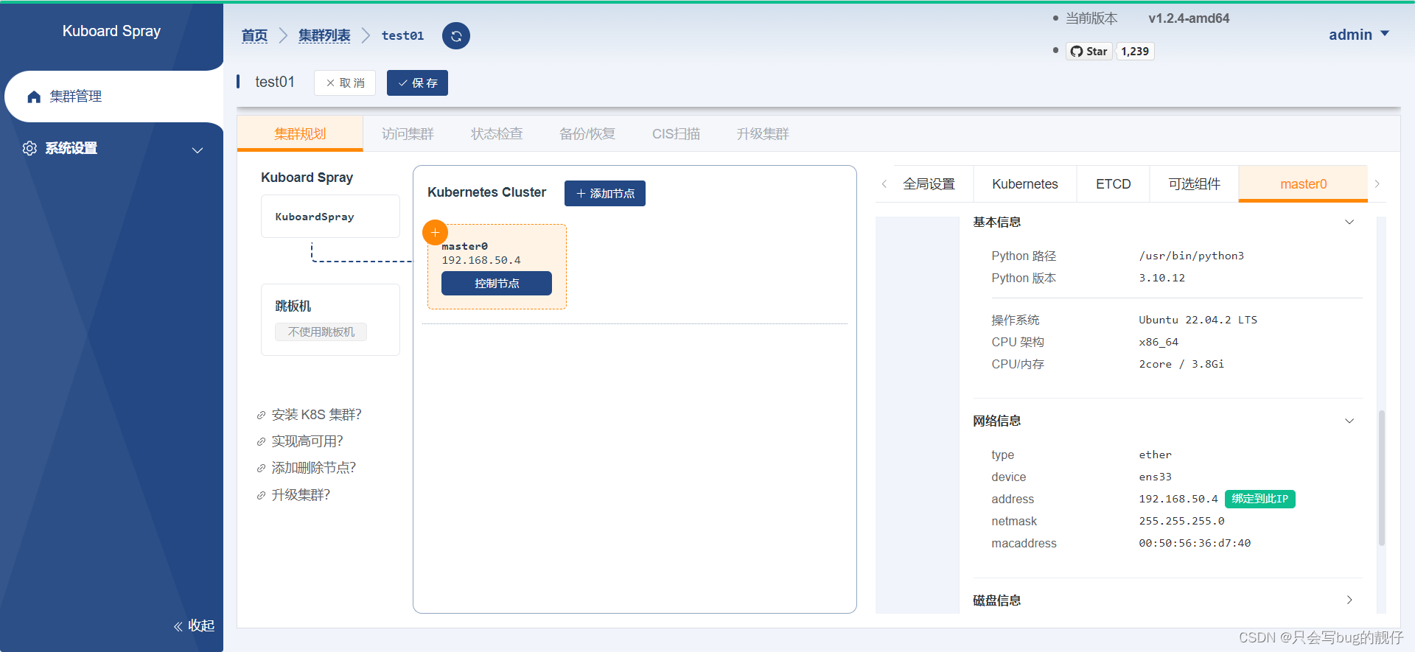The height and width of the screenshot is (652, 1415).
Task: Click the GitHub Star button
Action: click(x=1089, y=51)
